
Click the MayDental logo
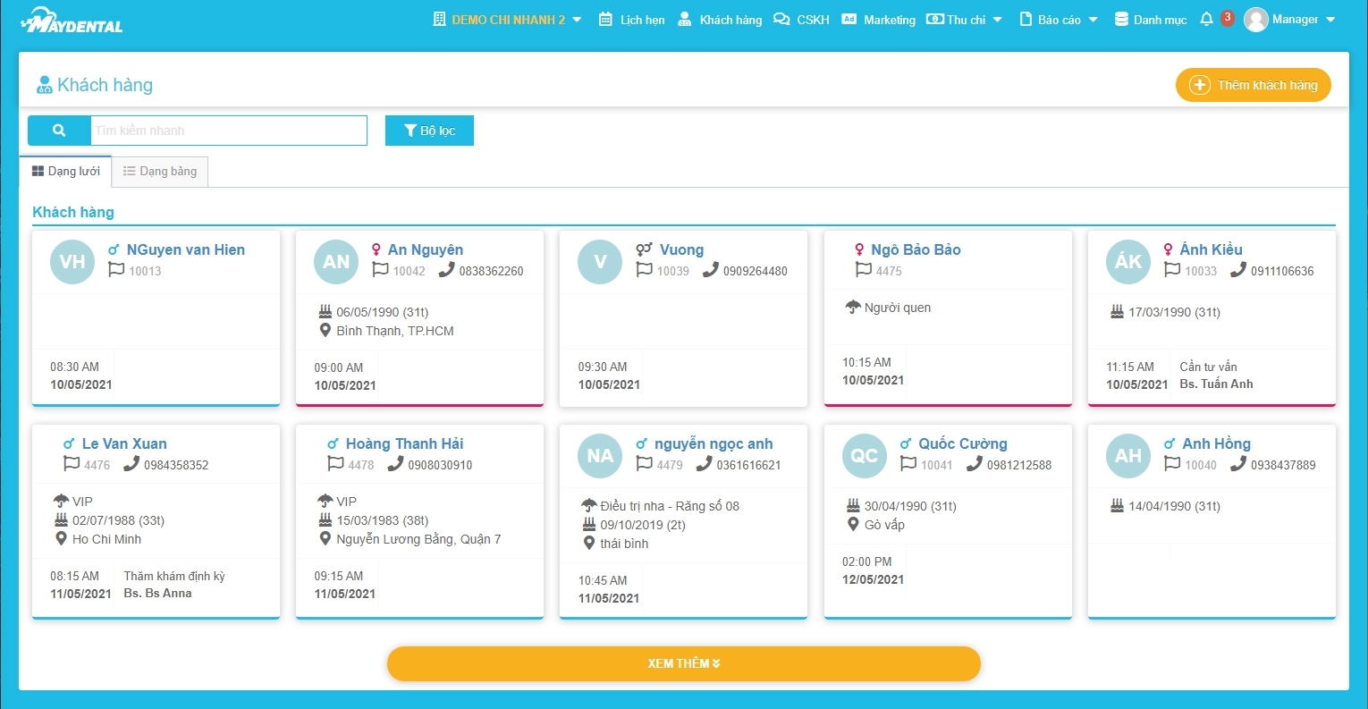(x=72, y=21)
